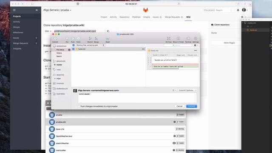Viewport: 272px width, 153px height.
Task: Open the recent commit messages clock dropdown
Action: [174, 91]
